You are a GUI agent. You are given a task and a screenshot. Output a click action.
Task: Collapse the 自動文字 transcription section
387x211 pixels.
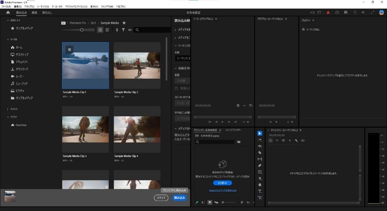[176, 68]
